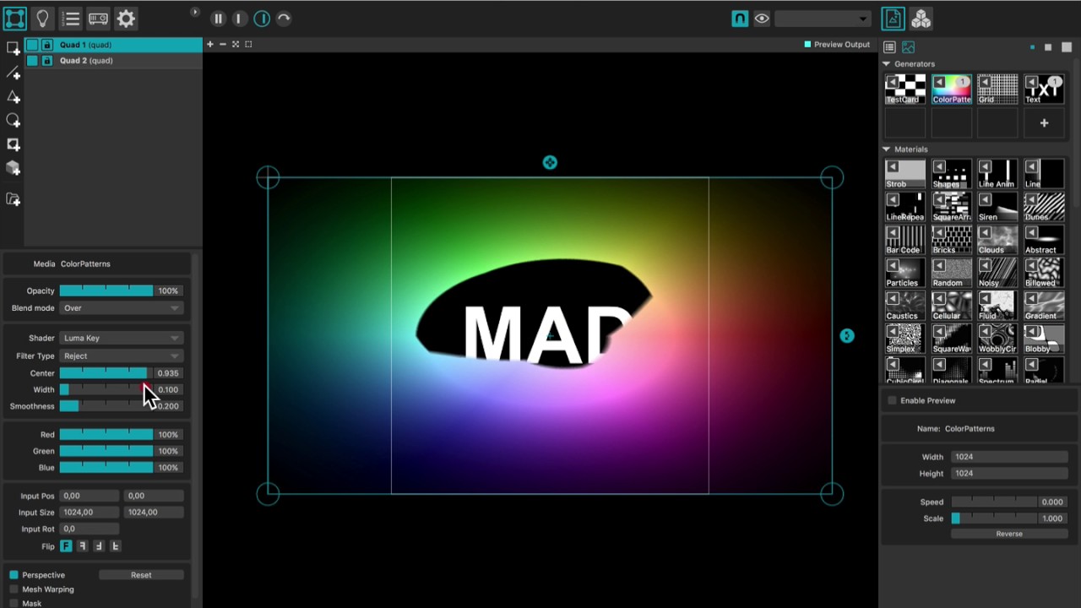Switch to the 3D cubes library tab
This screenshot has height=608, width=1081.
pos(921,19)
